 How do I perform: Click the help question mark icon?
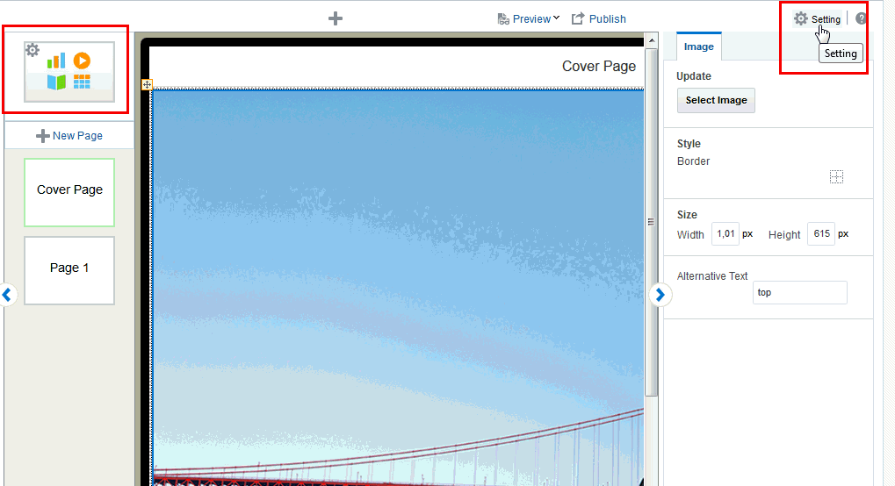click(x=861, y=18)
